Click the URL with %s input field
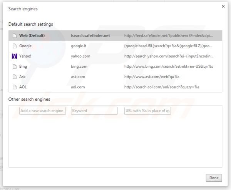 [147, 111]
